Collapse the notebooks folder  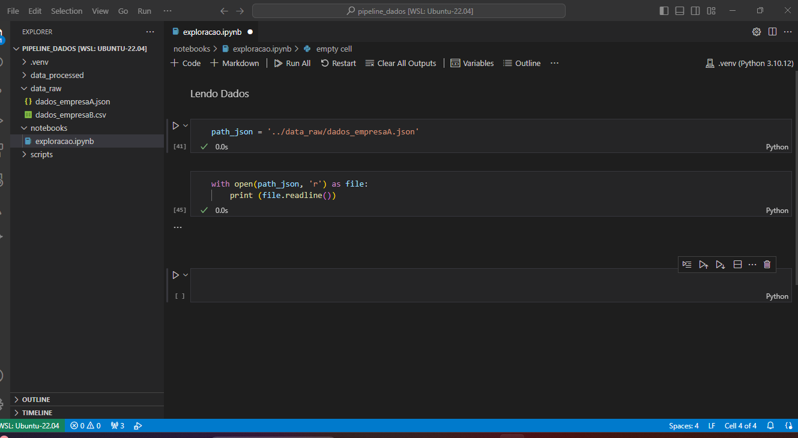click(87, 128)
